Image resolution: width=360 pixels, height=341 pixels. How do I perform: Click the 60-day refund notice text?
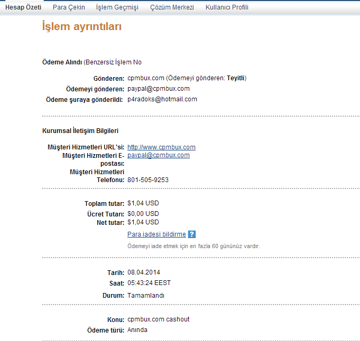tap(193, 247)
